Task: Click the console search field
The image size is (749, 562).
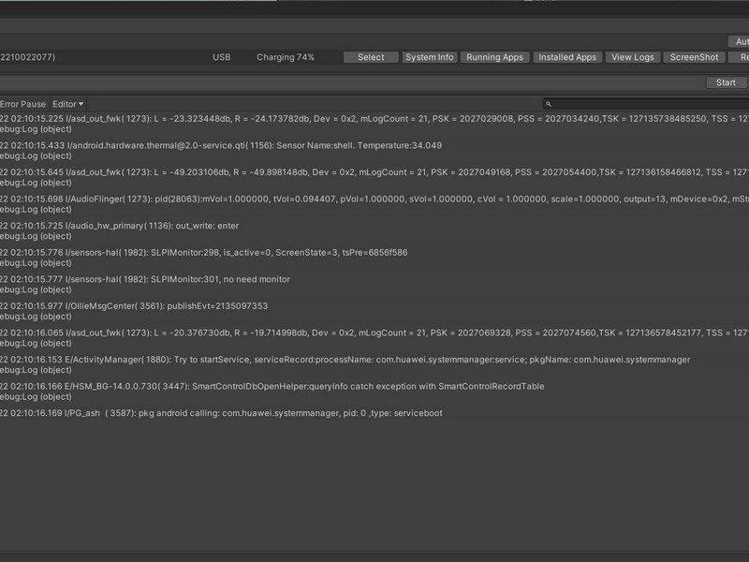Action: [x=646, y=104]
